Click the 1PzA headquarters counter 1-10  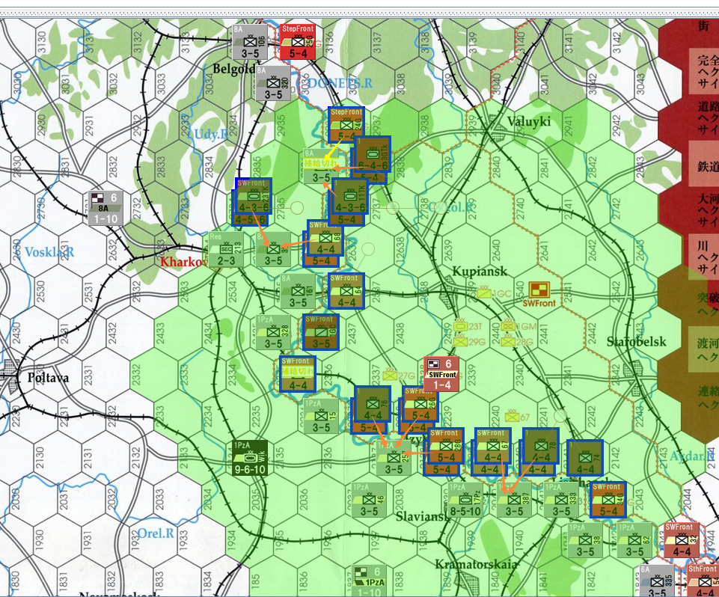pos(370,581)
